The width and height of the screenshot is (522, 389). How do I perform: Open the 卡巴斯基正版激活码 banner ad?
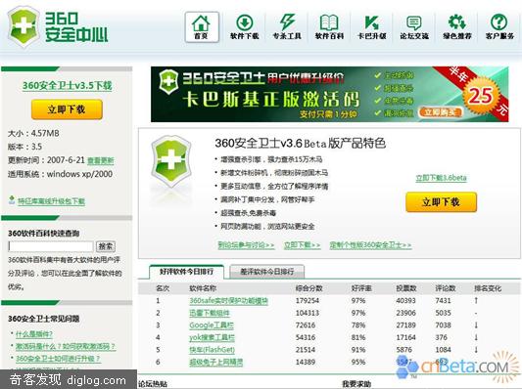click(x=329, y=95)
